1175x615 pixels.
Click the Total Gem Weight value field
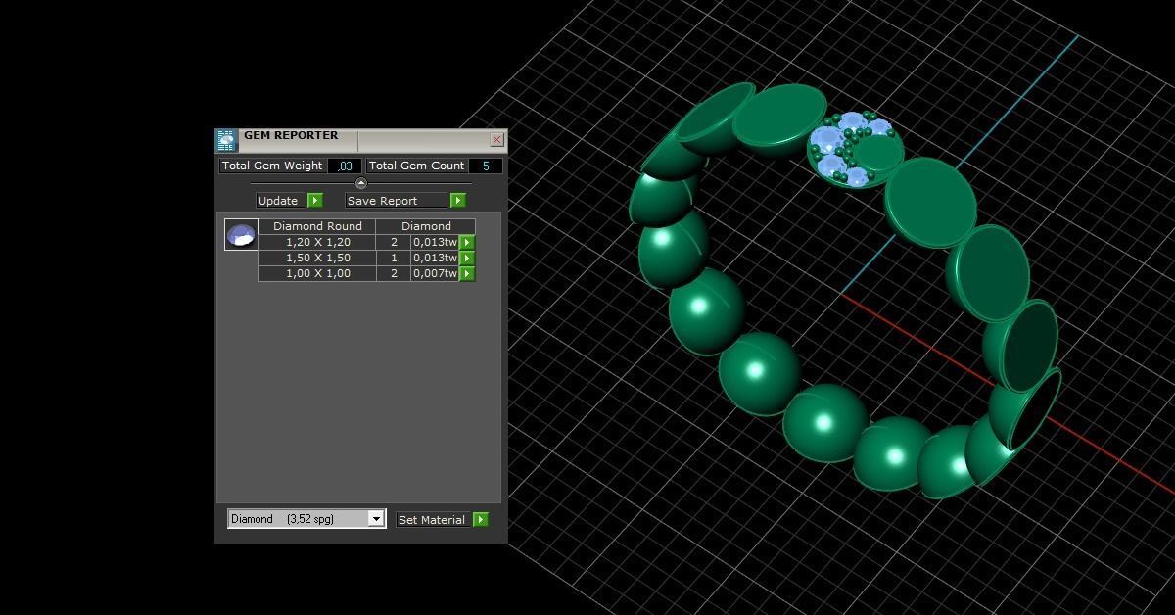(345, 166)
